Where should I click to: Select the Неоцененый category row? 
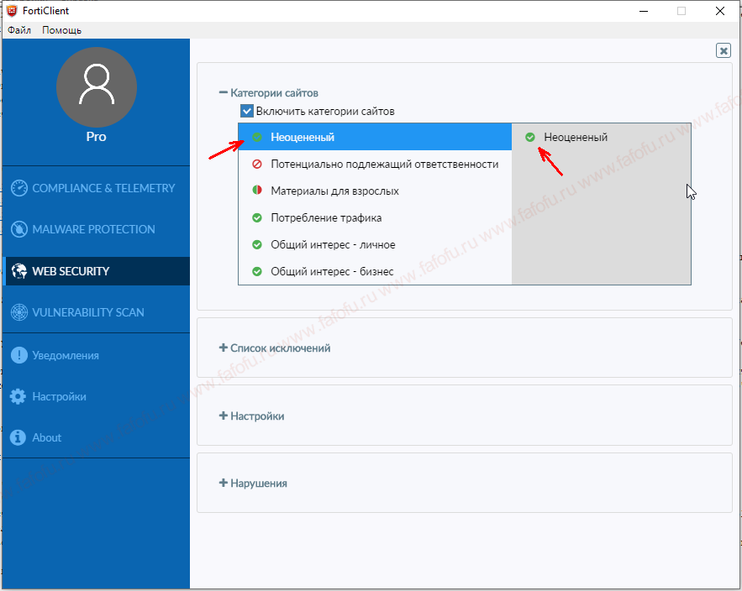click(x=376, y=137)
